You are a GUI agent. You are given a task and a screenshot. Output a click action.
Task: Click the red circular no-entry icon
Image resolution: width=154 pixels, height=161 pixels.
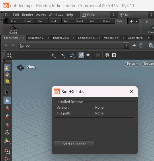(x=98, y=55)
